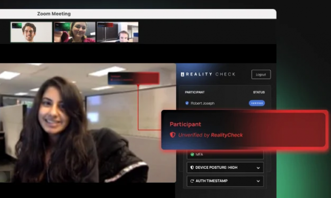331x198 pixels.
Task: Click the shield icon in Device Posture row
Action: (192, 167)
